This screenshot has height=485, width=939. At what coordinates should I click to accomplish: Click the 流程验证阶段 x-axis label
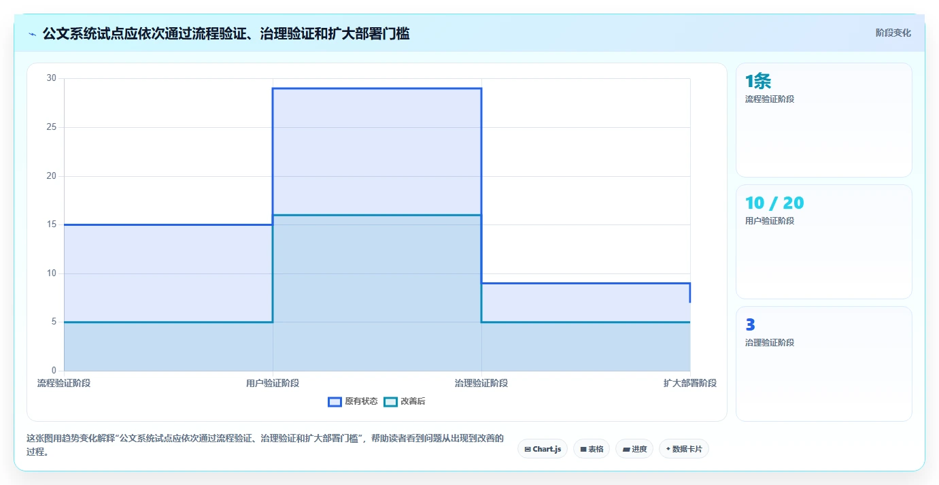coord(64,383)
